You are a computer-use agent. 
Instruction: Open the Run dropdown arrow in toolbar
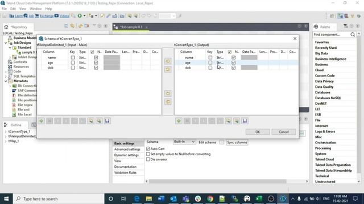tap(85, 16)
